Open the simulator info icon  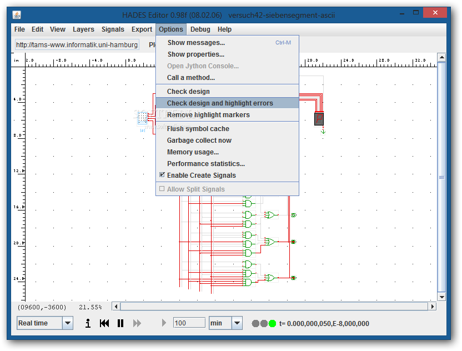tap(88, 323)
